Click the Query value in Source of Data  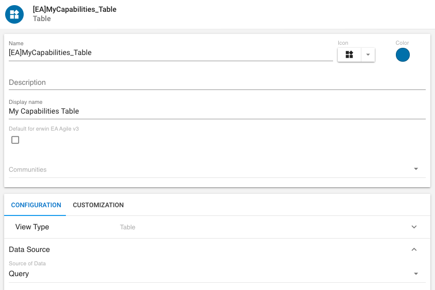tap(19, 274)
